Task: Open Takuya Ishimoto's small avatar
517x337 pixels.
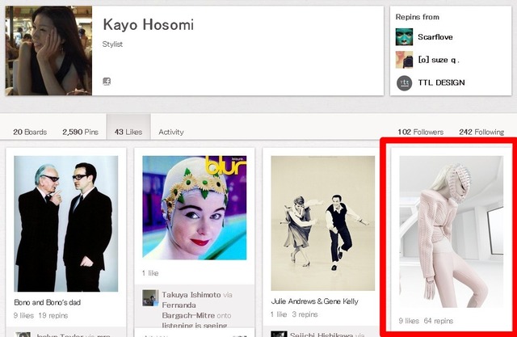Action: [150, 297]
